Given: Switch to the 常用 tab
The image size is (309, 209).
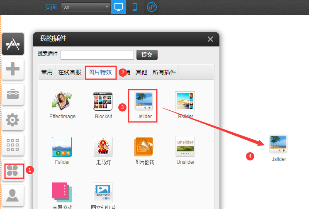Looking at the screenshot, I should tap(47, 72).
